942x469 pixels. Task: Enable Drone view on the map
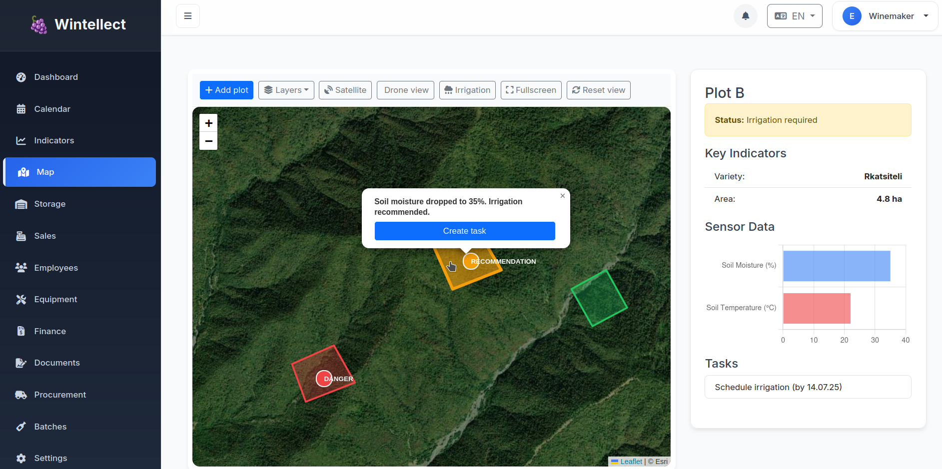coord(405,90)
